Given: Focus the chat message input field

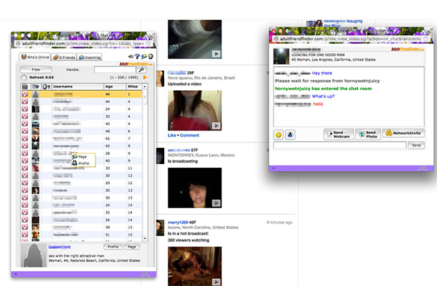Looking at the screenshot, I should [x=340, y=145].
